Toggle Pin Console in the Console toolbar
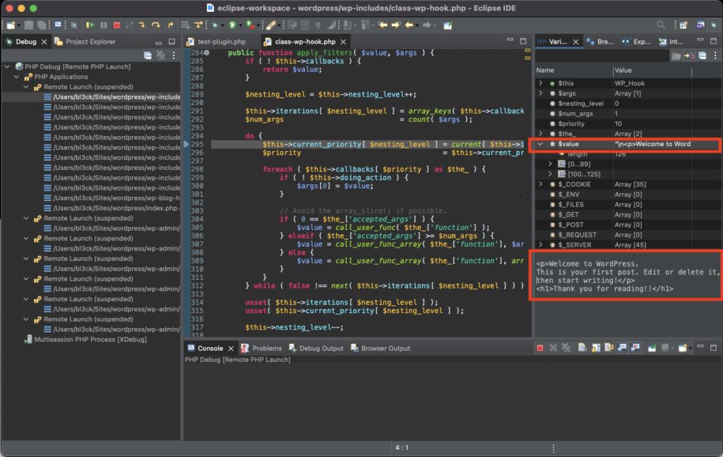This screenshot has width=723, height=457. pos(652,348)
